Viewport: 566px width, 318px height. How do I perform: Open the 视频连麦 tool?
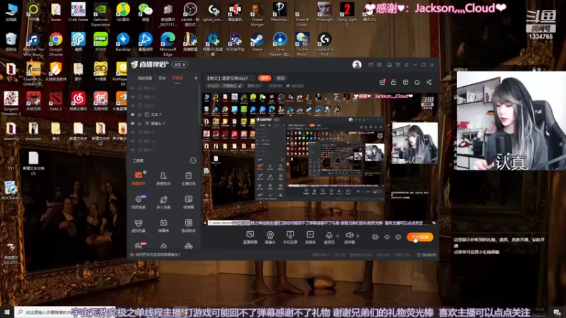pos(139,202)
